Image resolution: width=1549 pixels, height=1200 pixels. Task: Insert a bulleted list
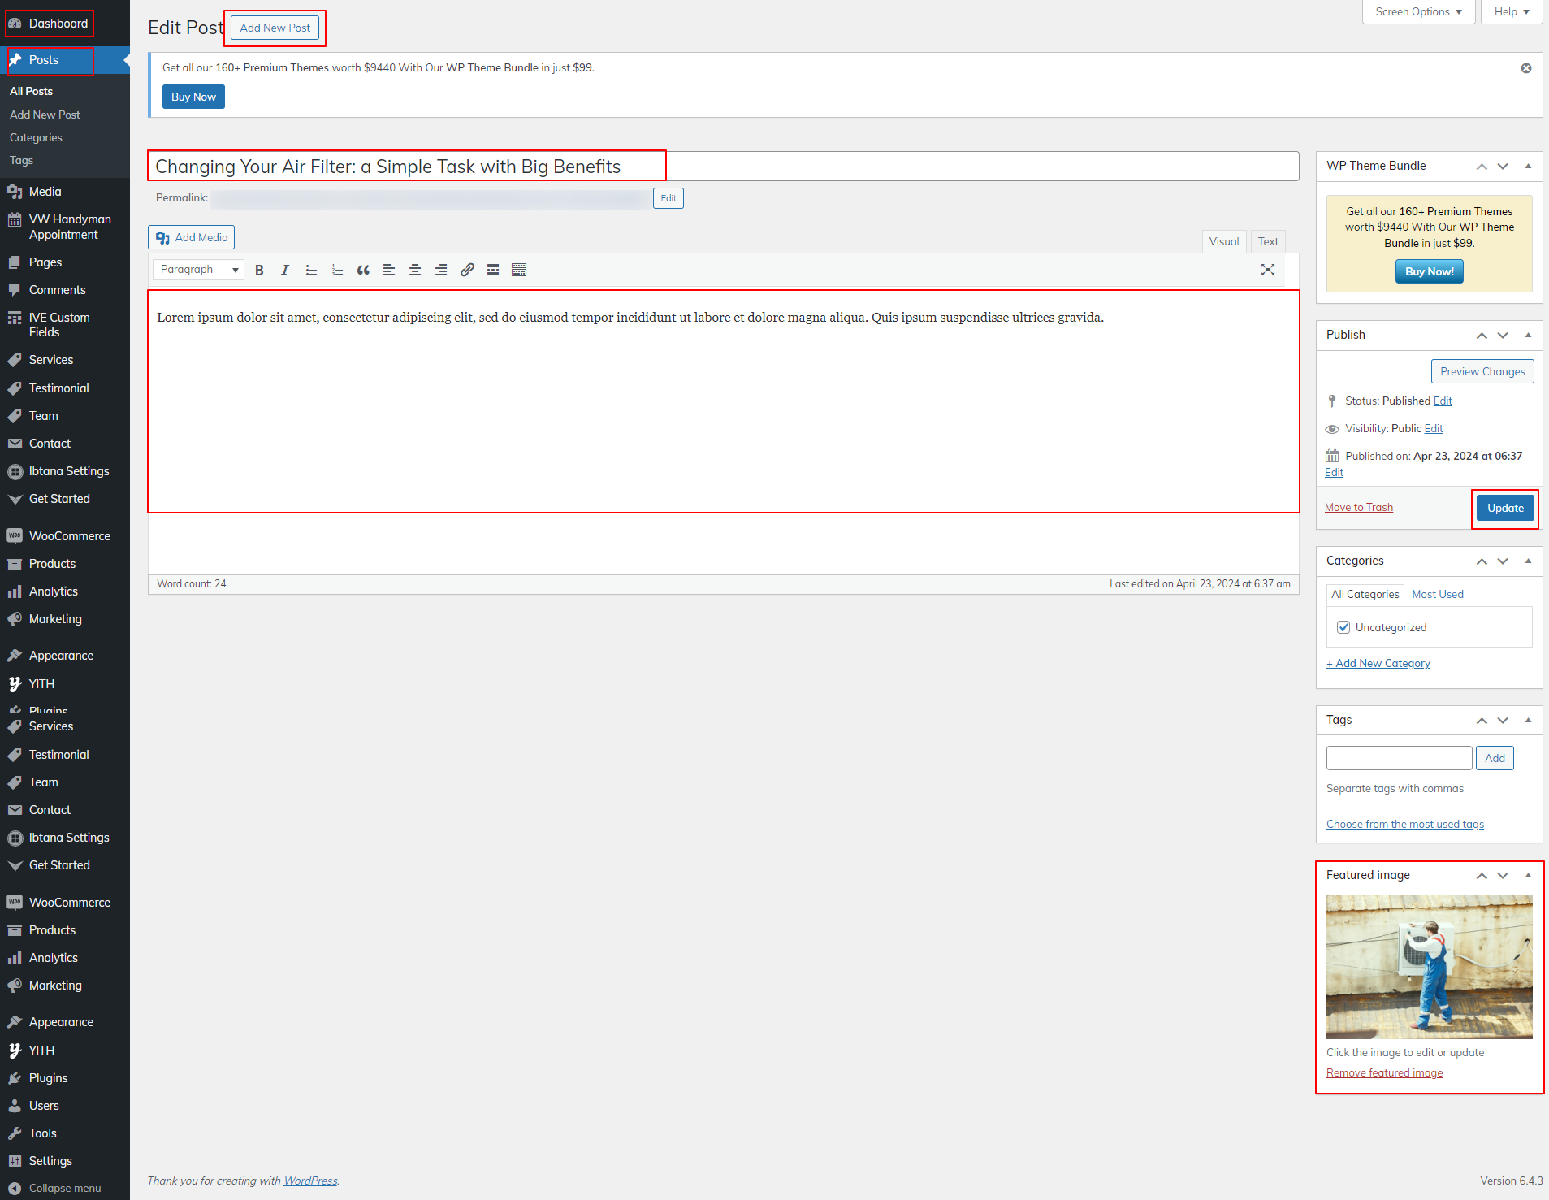(x=311, y=271)
